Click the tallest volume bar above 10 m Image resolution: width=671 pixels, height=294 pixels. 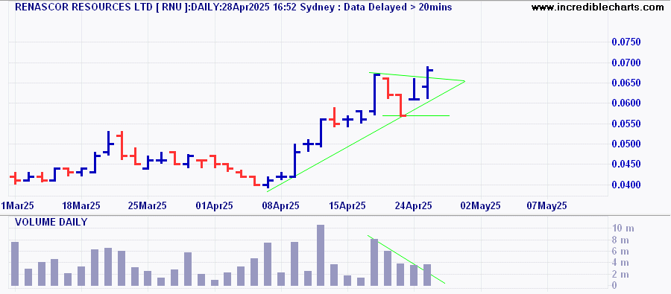[x=321, y=255]
